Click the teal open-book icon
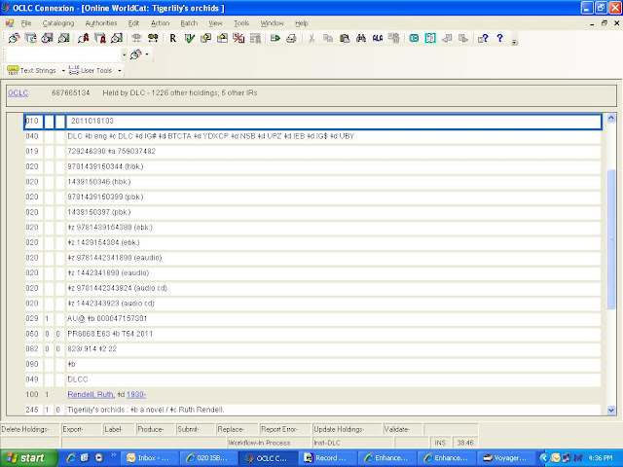Screen dimensions: 623x467 [430, 38]
